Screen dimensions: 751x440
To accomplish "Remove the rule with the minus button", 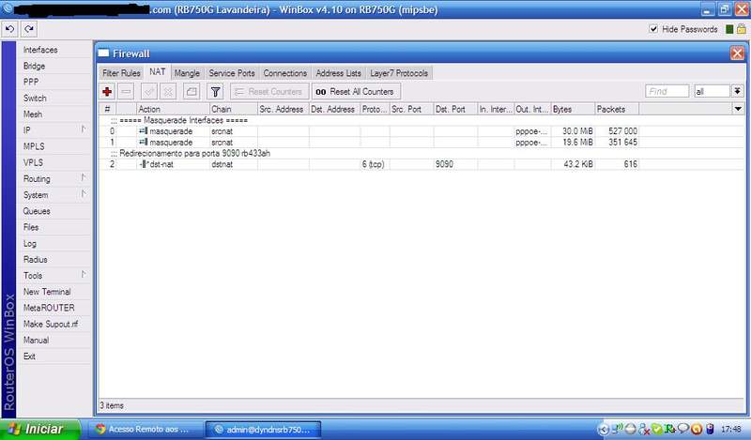I will click(x=127, y=91).
